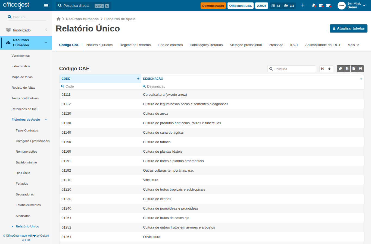The height and width of the screenshot is (244, 371).
Task: Open Retenções do IRS in sidebar
Action: pos(24,109)
